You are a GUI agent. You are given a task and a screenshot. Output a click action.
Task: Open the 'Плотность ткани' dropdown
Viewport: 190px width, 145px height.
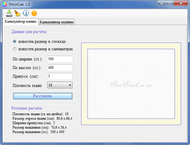[x=60, y=85]
